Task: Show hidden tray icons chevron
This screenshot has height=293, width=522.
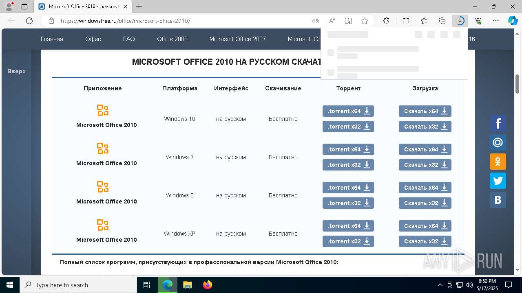Action: click(440, 285)
